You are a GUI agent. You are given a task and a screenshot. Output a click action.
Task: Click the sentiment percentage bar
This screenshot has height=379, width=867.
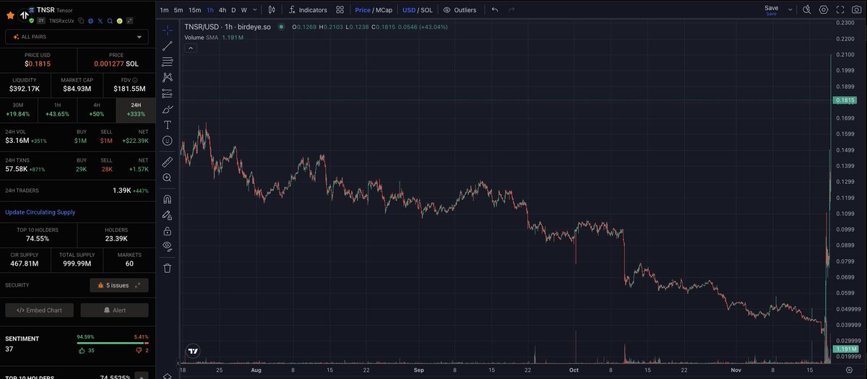[x=113, y=344]
